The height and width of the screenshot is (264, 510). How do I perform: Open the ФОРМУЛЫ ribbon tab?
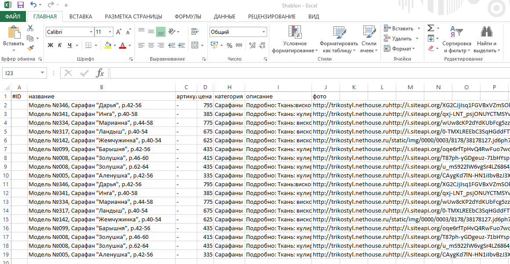(188, 17)
